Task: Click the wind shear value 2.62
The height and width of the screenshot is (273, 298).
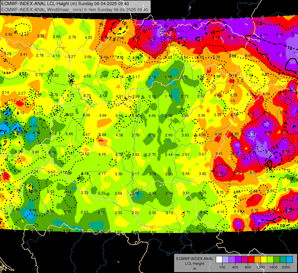Action: click(201, 96)
